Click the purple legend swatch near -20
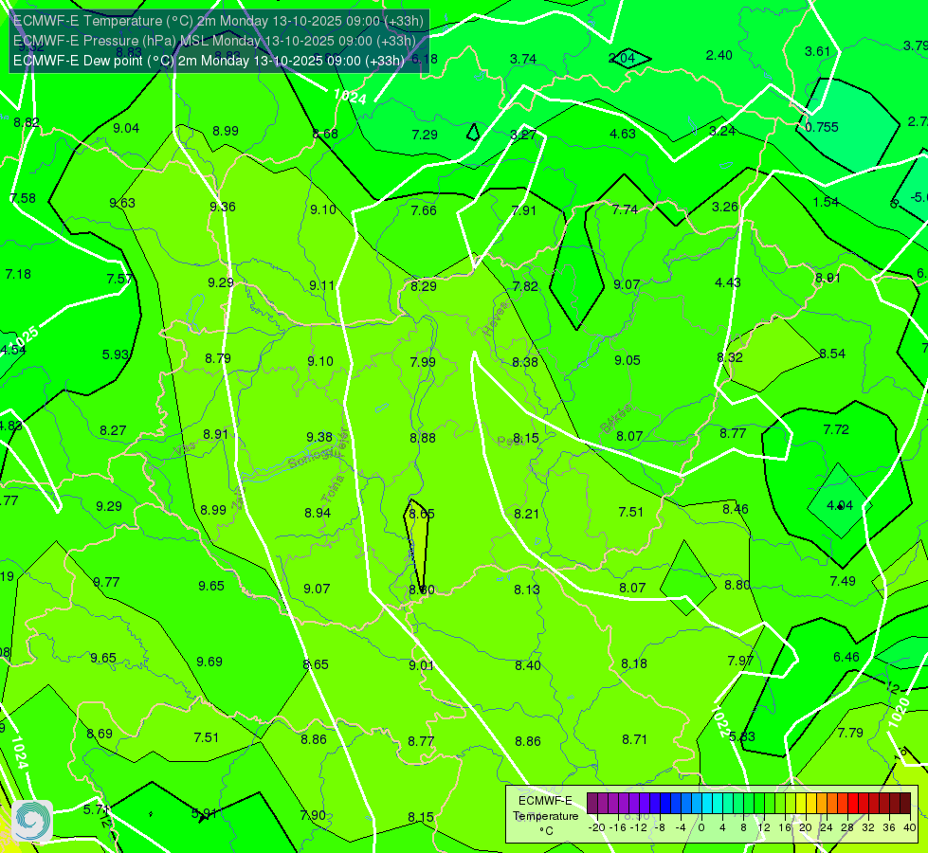Screen dimensions: 928x853 point(591,804)
